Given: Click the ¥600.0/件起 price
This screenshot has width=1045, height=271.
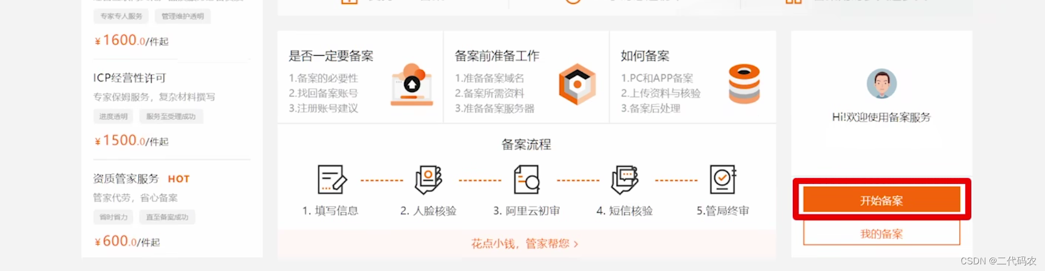Looking at the screenshot, I should [x=127, y=241].
